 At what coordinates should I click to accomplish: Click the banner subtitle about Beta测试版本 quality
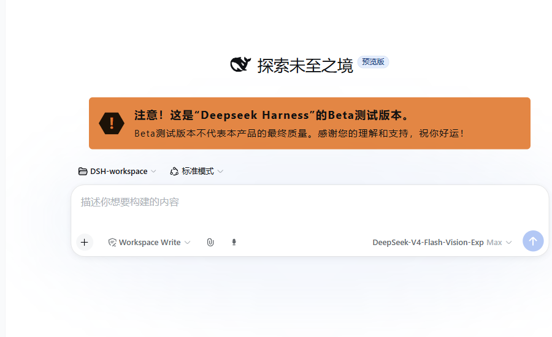pyautogui.click(x=299, y=134)
